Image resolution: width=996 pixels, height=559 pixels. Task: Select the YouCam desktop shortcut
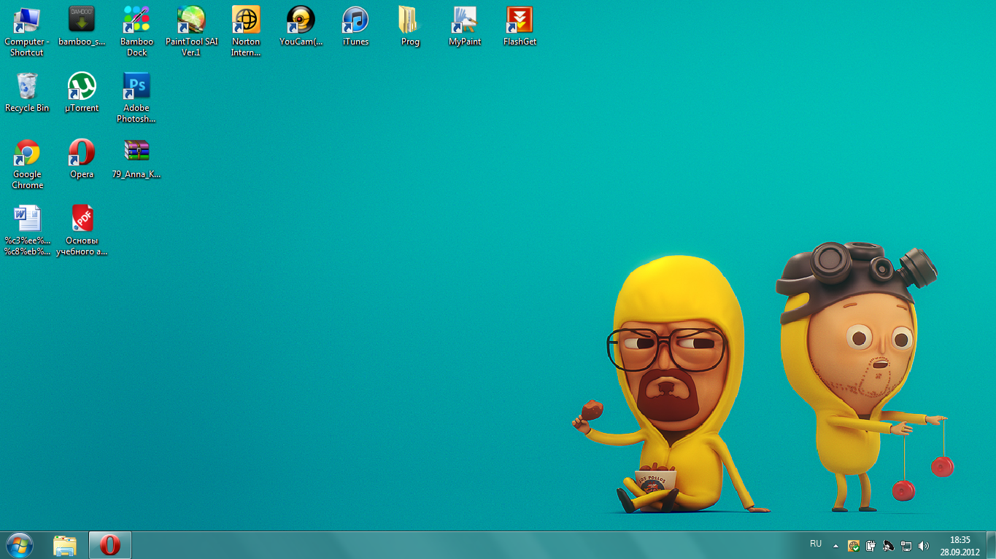click(x=301, y=26)
